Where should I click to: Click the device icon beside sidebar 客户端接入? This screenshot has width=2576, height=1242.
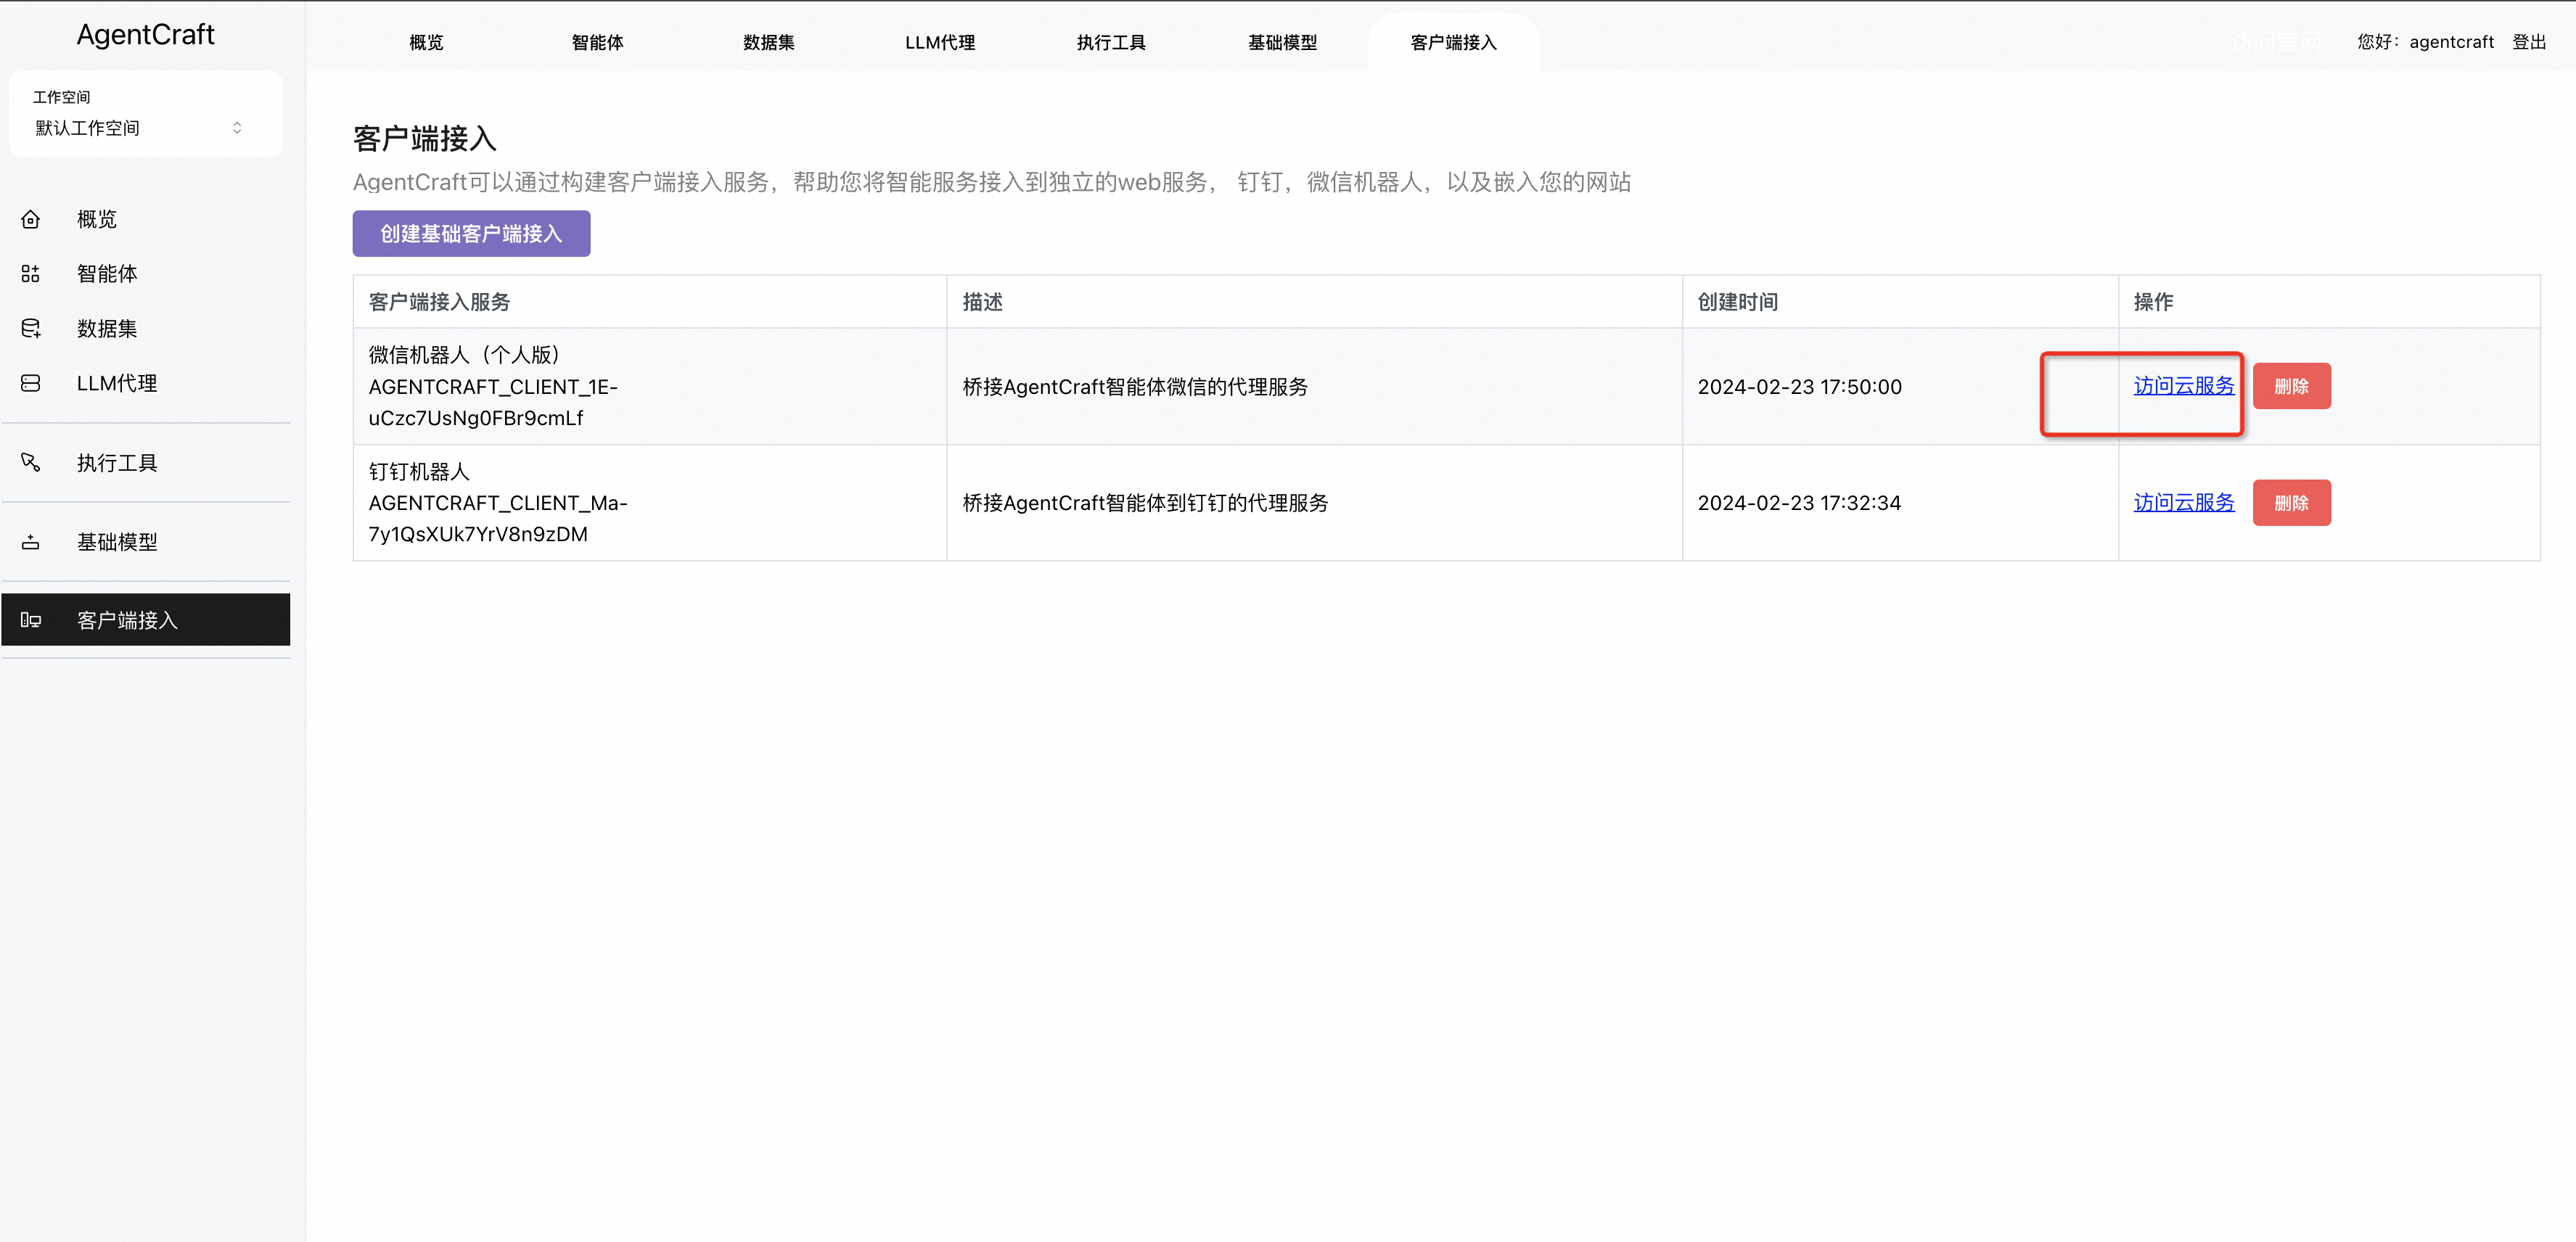pos(31,620)
